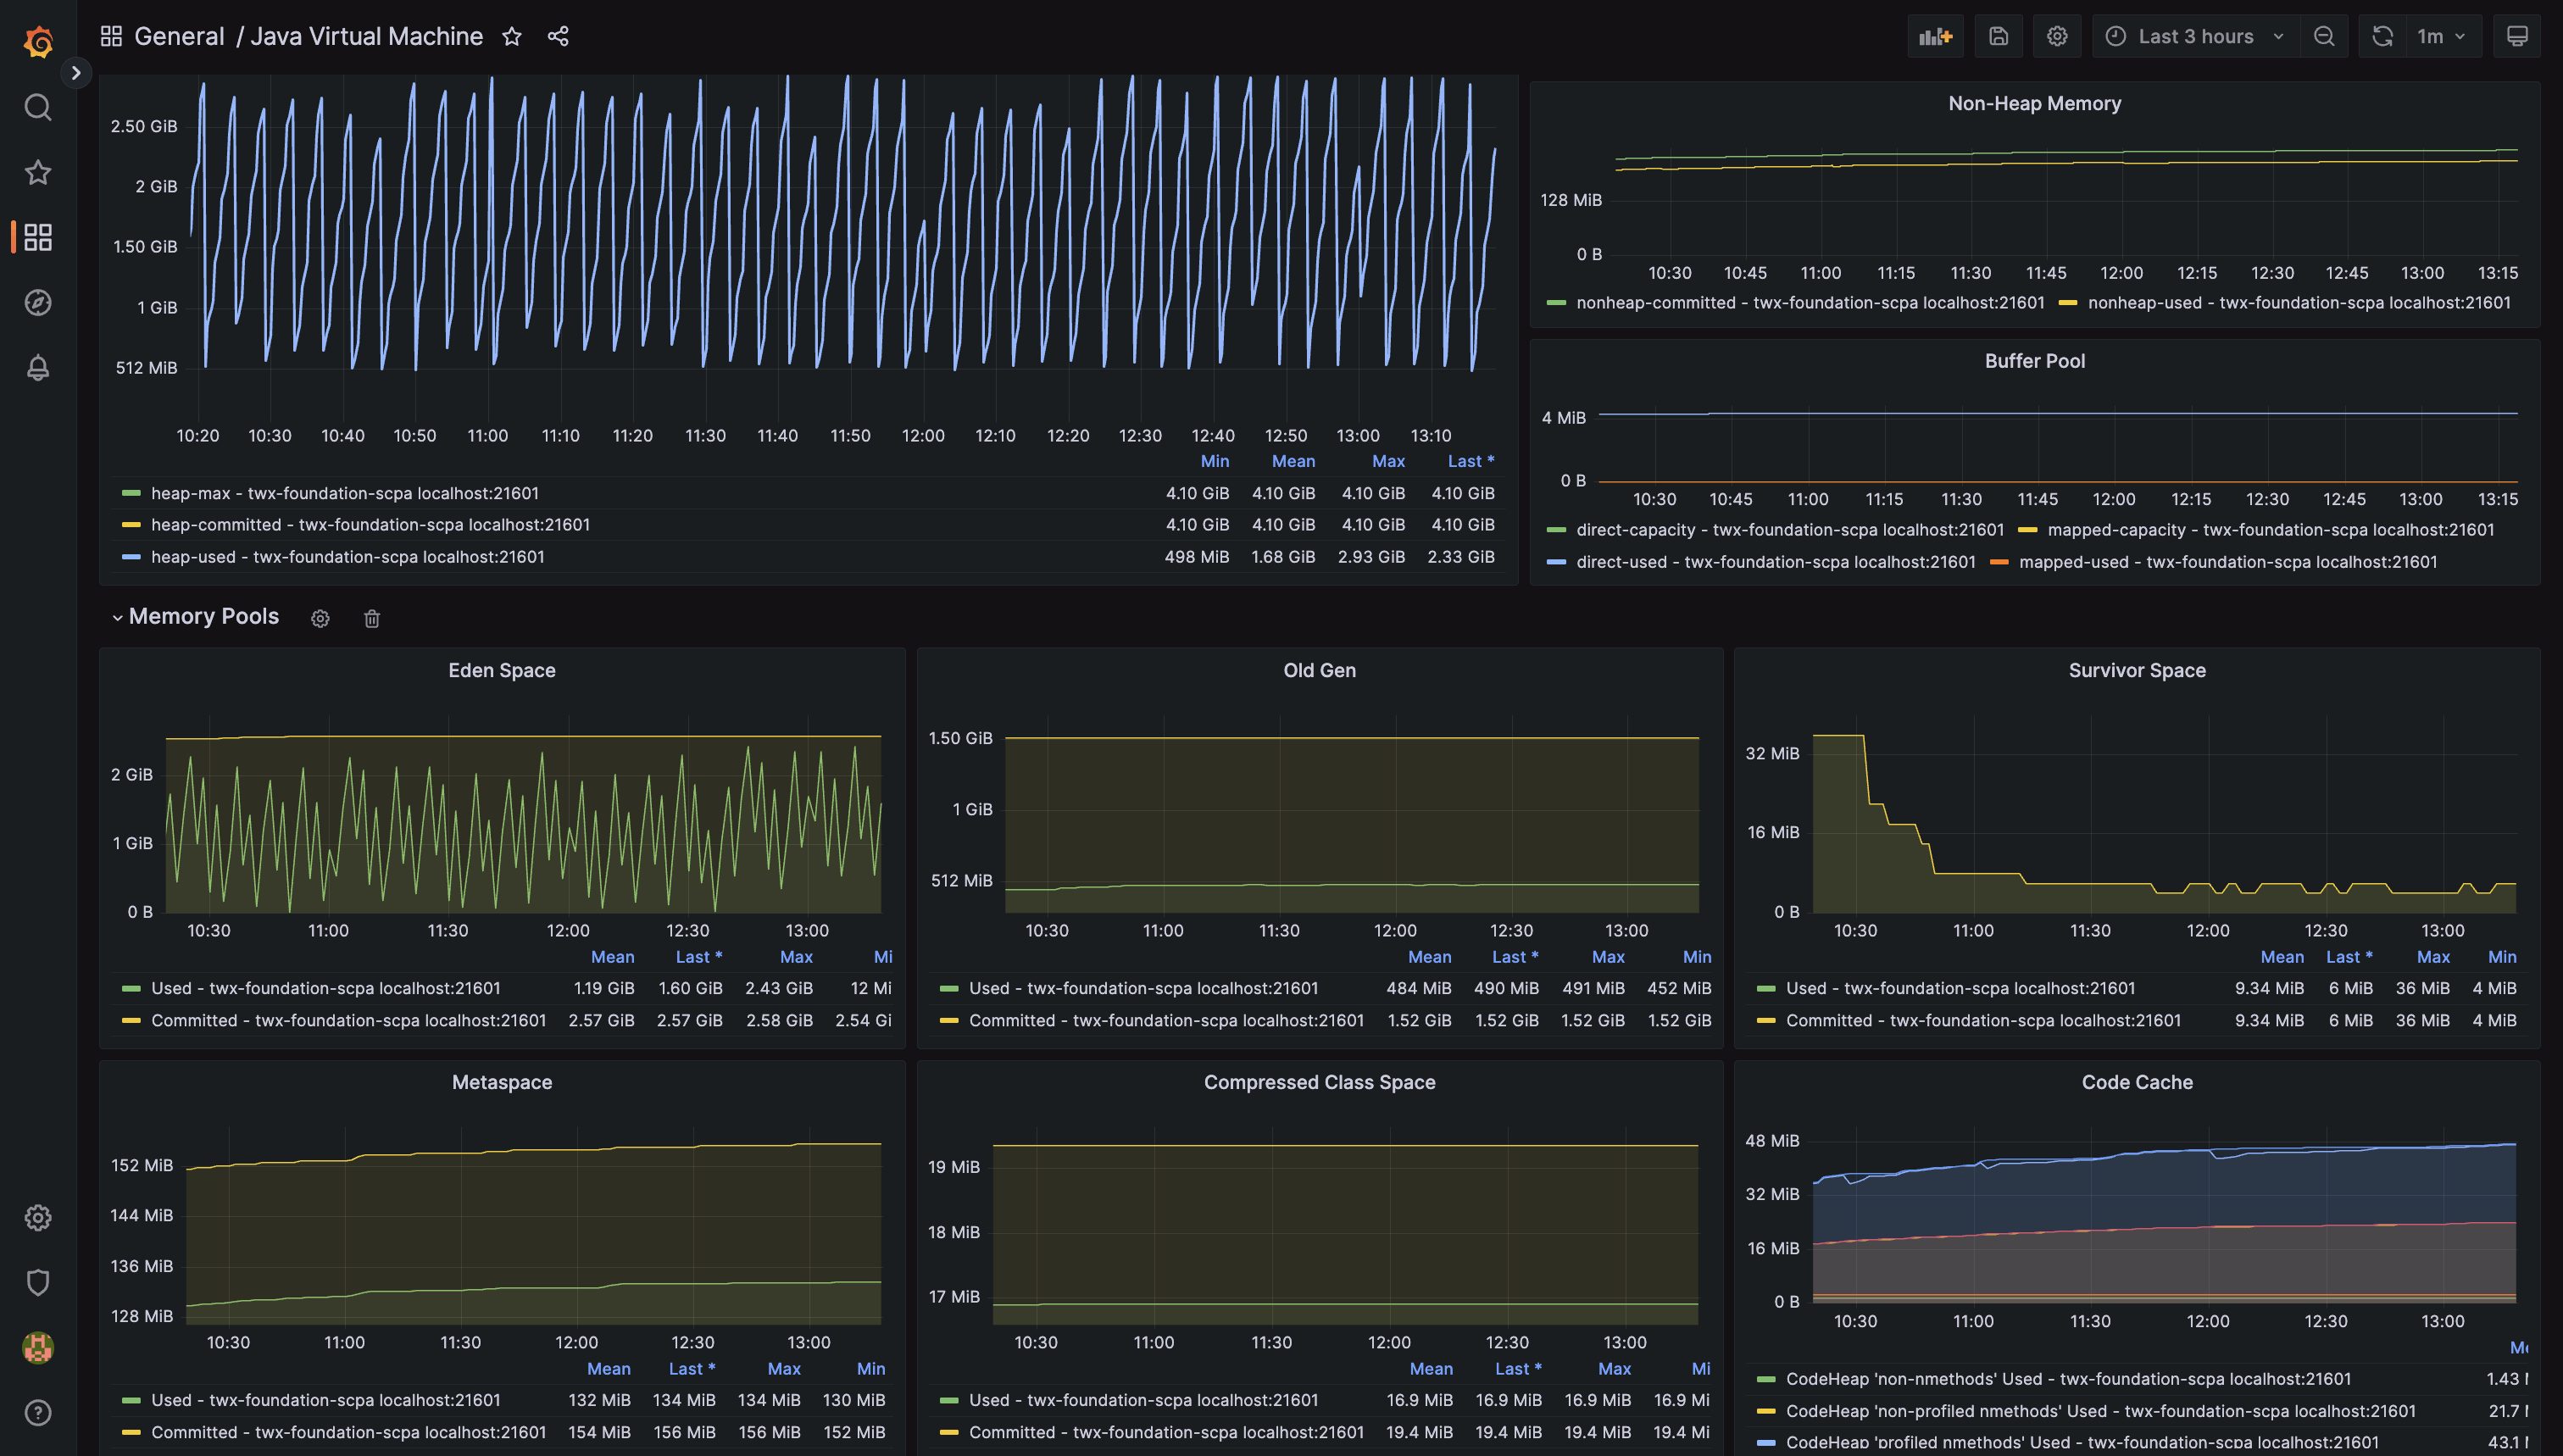The height and width of the screenshot is (1456, 2563).
Task: Expand the sidebar with arrow button
Action: [x=76, y=73]
